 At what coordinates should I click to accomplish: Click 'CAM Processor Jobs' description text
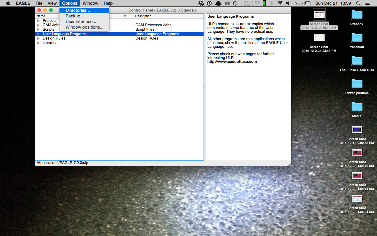click(x=153, y=25)
